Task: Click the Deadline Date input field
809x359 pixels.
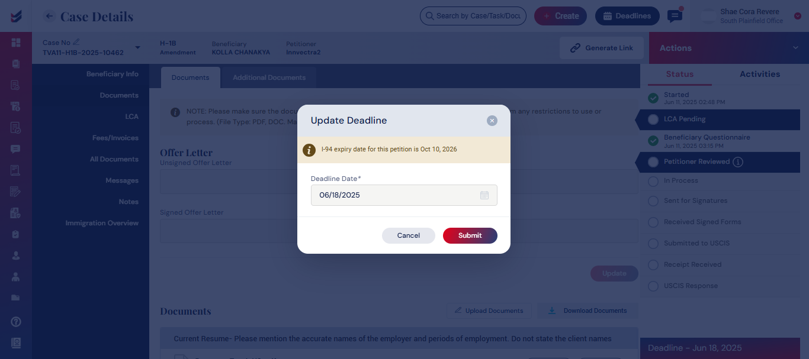Action: [404, 195]
